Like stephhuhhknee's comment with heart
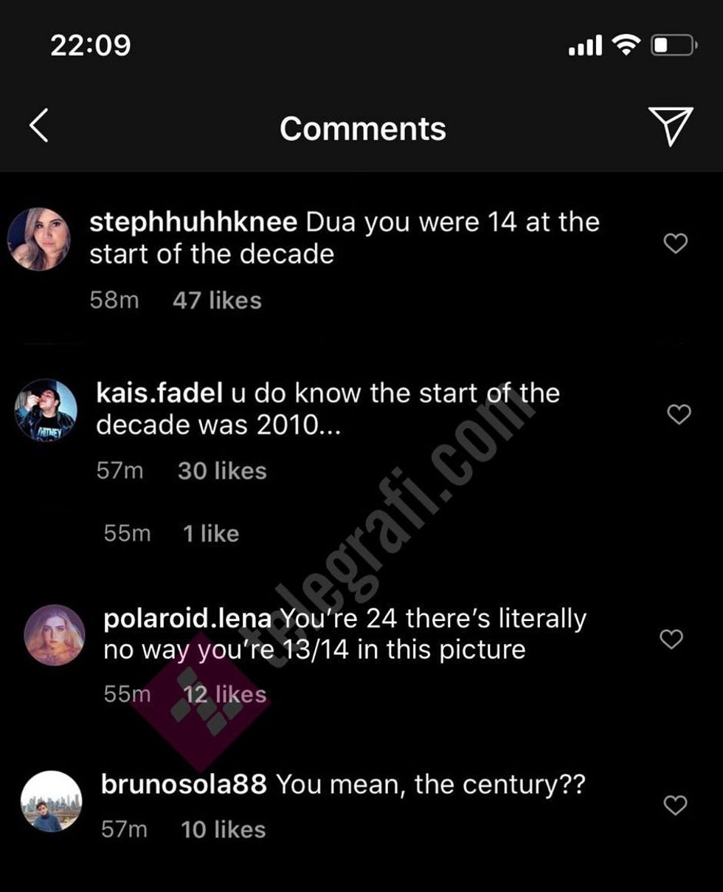Image resolution: width=723 pixels, height=892 pixels. 676,243
